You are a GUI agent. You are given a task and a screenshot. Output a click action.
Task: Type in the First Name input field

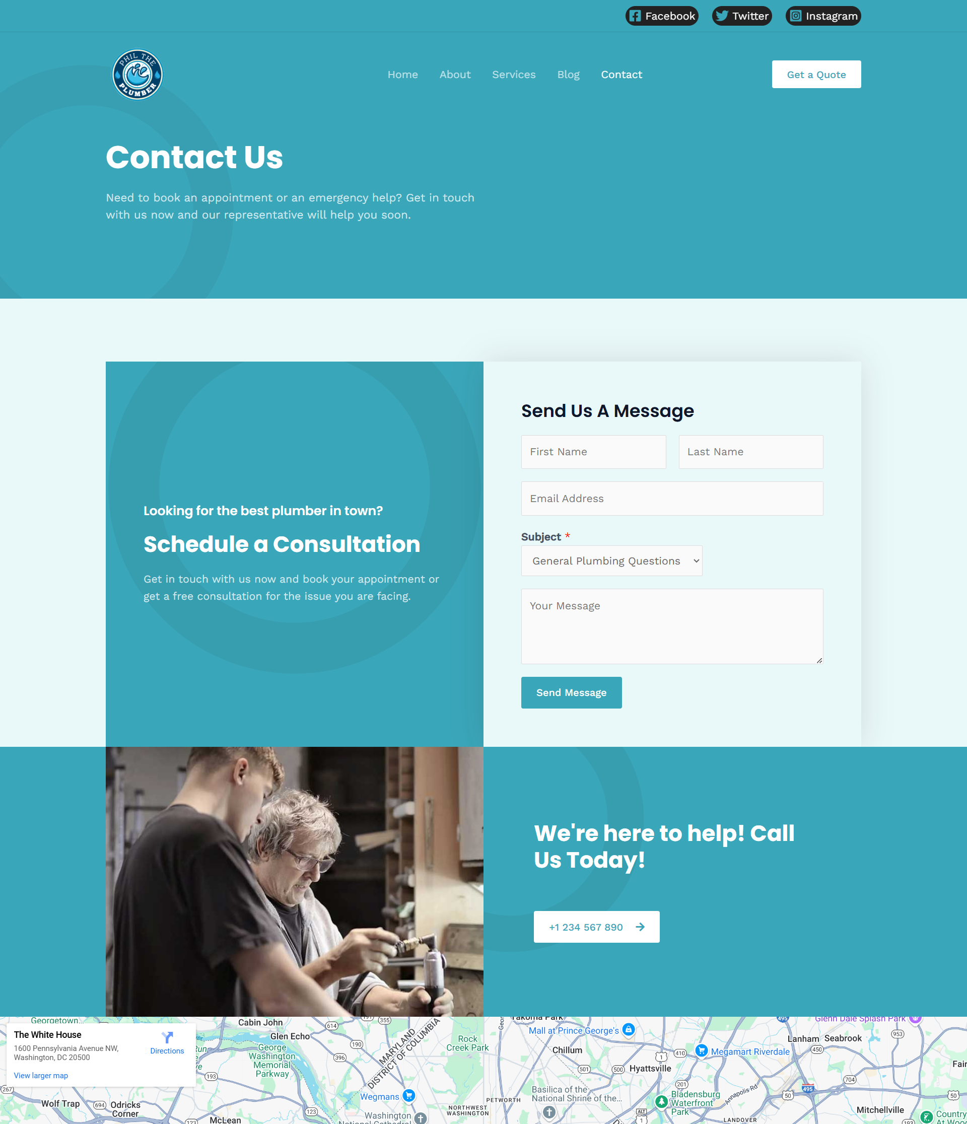(592, 451)
